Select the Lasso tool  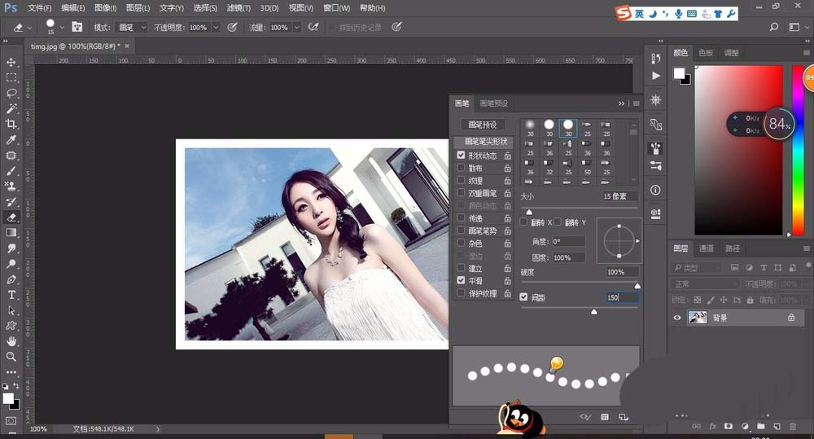point(11,93)
